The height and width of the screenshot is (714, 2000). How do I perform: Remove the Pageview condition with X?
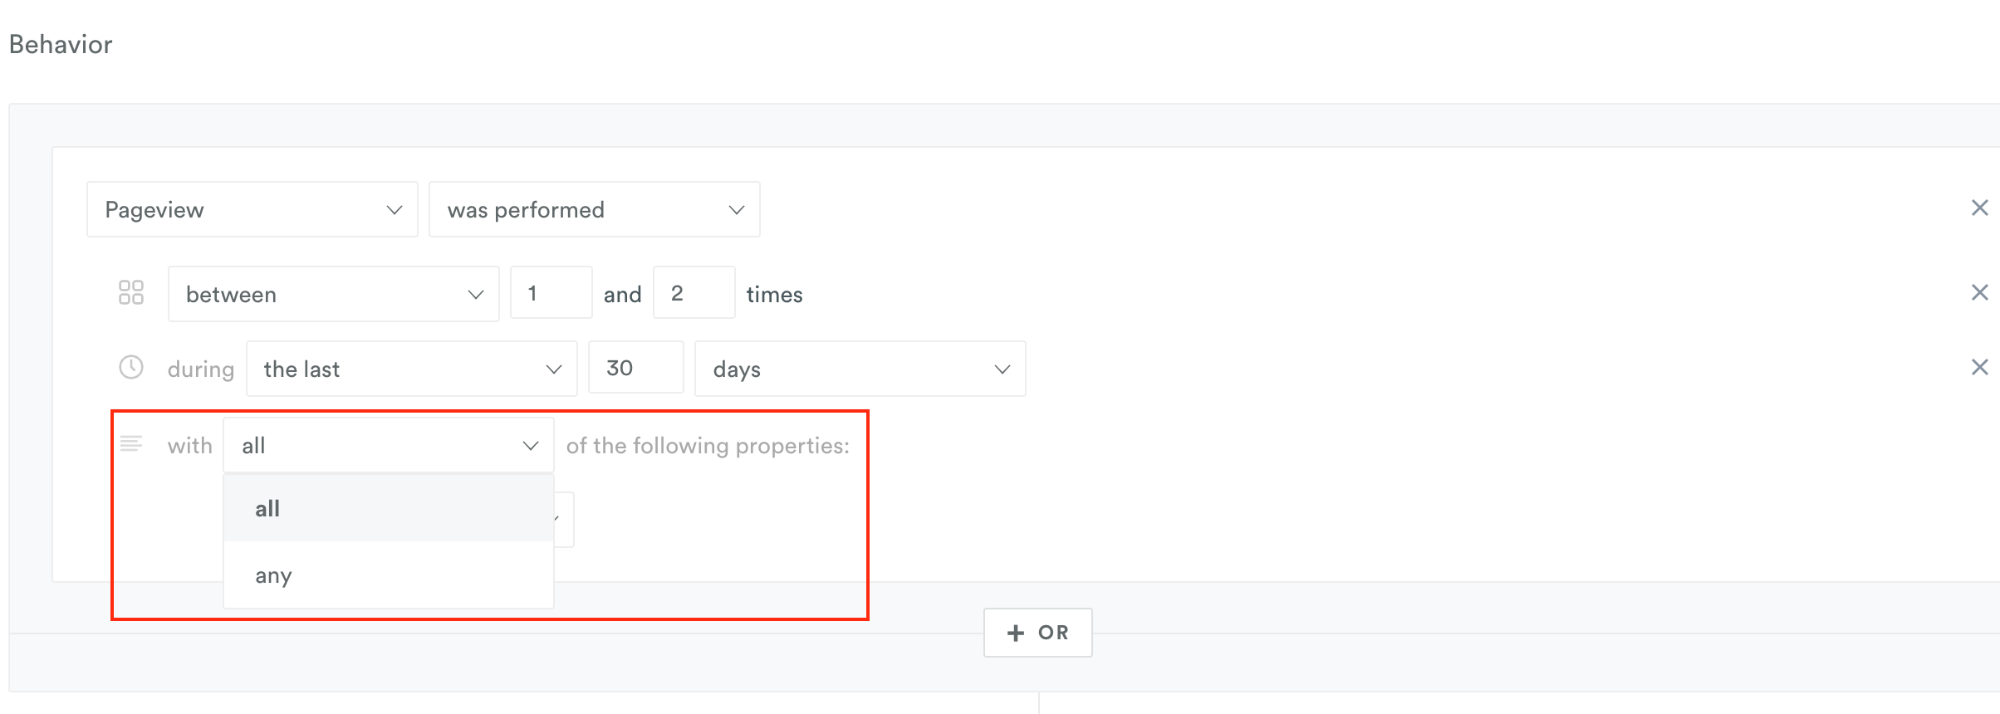click(1979, 208)
